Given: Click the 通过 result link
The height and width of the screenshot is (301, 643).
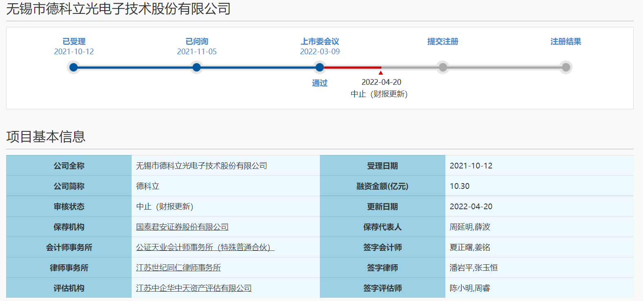Looking at the screenshot, I should 320,83.
